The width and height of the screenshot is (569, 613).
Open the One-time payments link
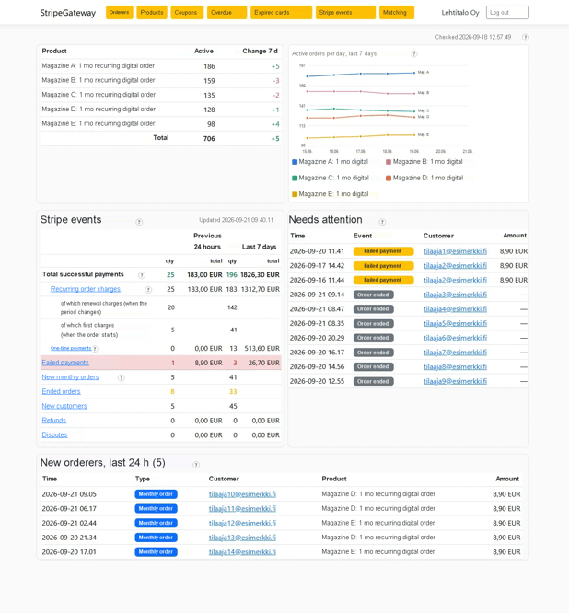[x=71, y=348]
